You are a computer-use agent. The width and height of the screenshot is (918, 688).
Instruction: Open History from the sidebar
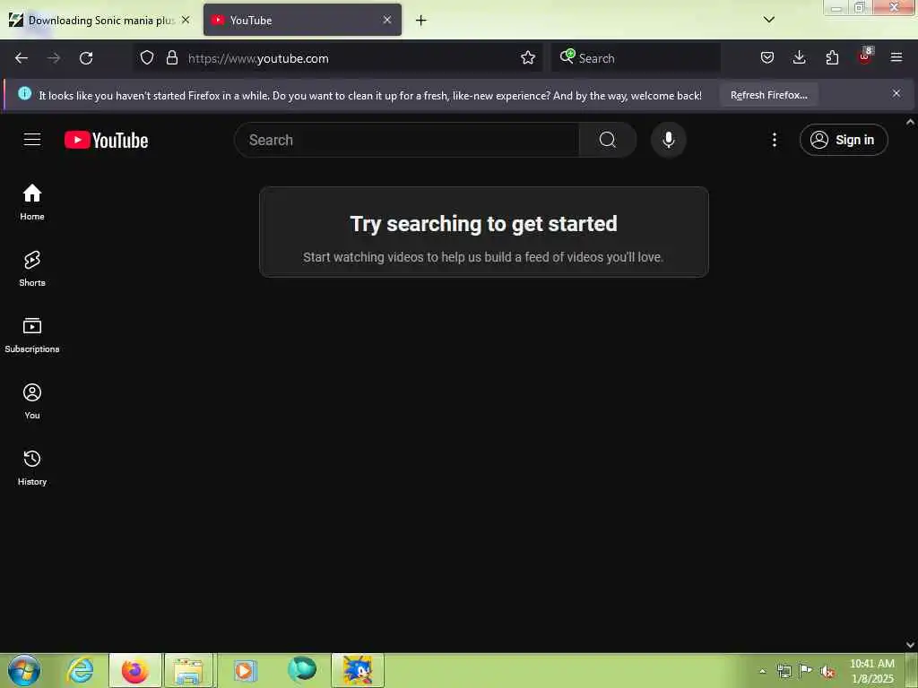(32, 468)
